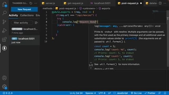Select Thunder Client lightning icon

click(x=4, y=48)
